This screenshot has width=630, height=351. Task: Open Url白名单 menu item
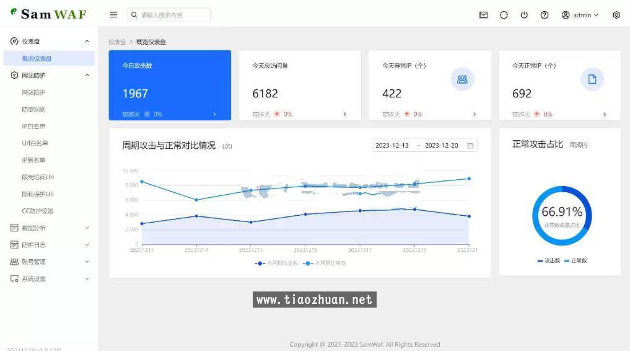tap(35, 143)
